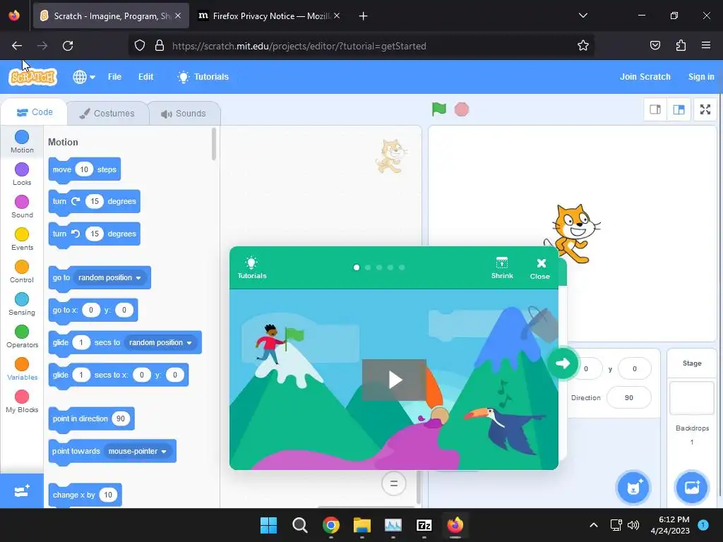Open Firefox extensions puzzle icon
Screen dimensions: 723x542
click(681, 46)
